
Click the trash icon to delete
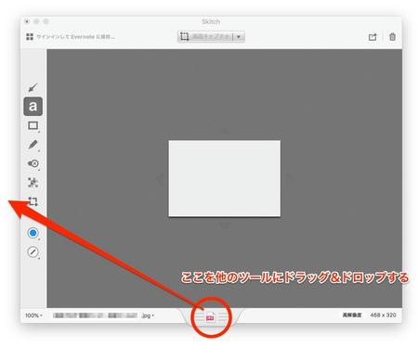pyautogui.click(x=392, y=37)
